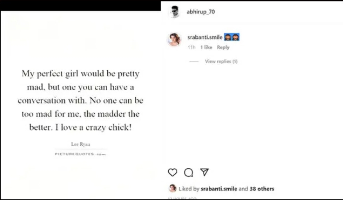Click the Lee Ryan quote image

pyautogui.click(x=81, y=105)
